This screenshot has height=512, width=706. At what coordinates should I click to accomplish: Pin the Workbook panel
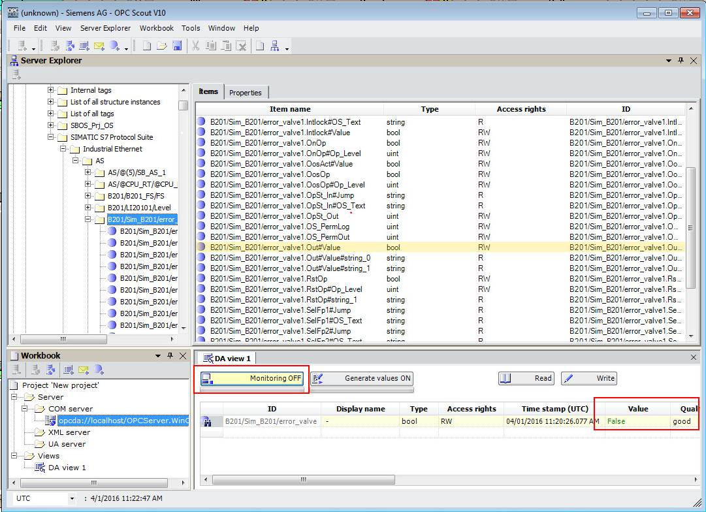click(x=170, y=356)
